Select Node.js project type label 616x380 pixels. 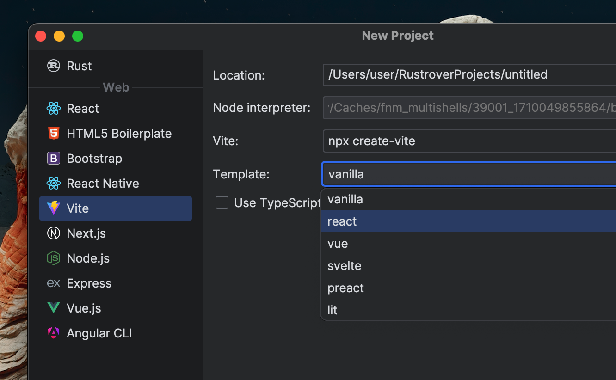point(88,258)
